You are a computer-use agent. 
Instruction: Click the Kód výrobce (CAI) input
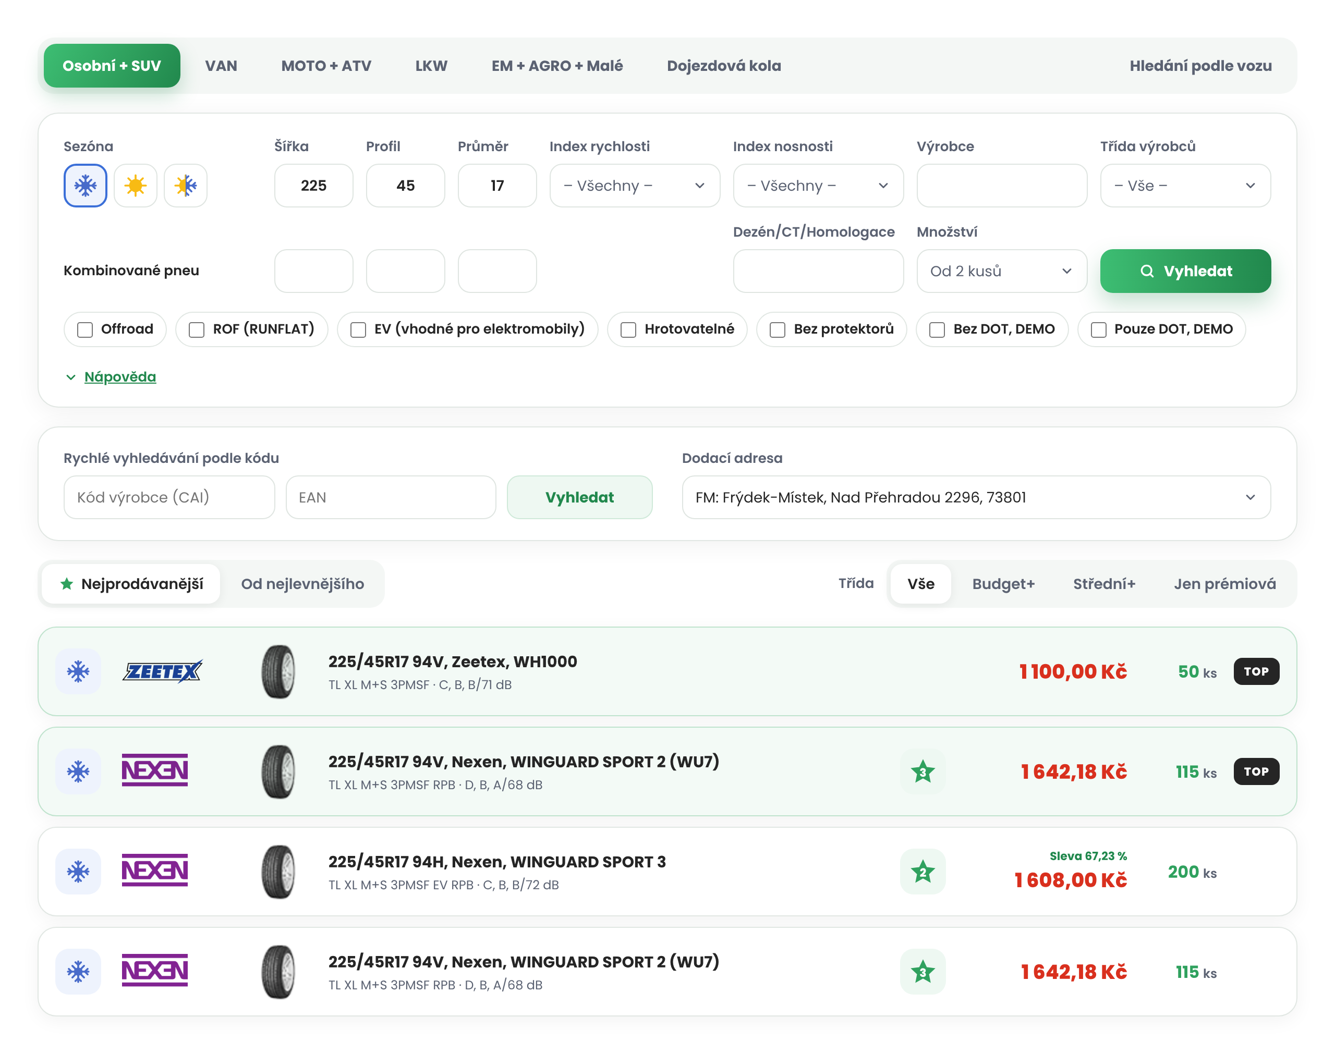[x=169, y=497]
